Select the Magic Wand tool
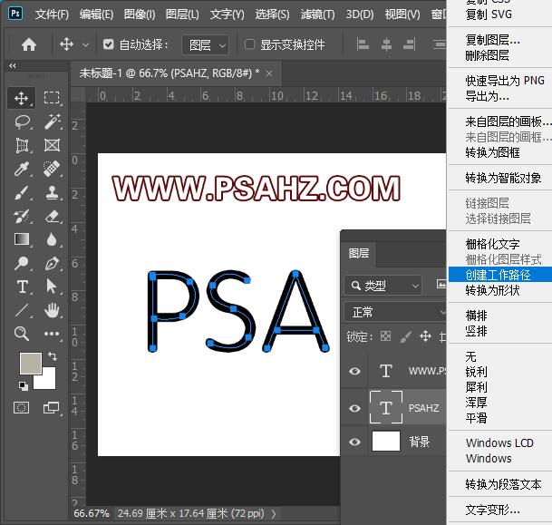Image resolution: width=552 pixels, height=525 pixels. pos(52,122)
